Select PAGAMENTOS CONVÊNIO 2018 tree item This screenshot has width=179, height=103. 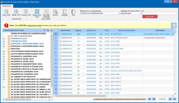pos(25,72)
